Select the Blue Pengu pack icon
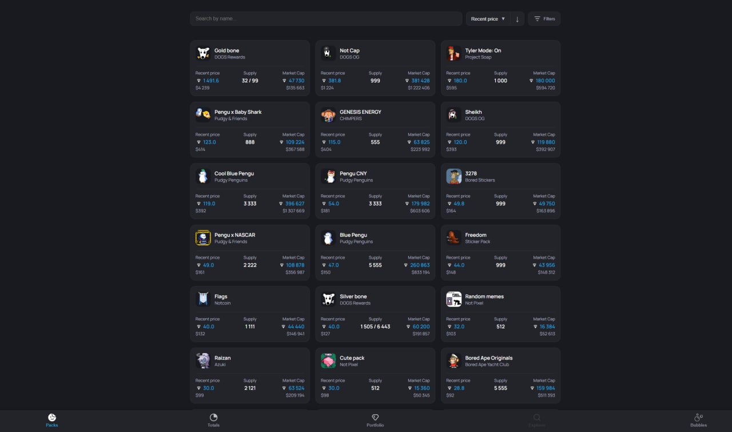Image resolution: width=732 pixels, height=432 pixels. pyautogui.click(x=328, y=237)
